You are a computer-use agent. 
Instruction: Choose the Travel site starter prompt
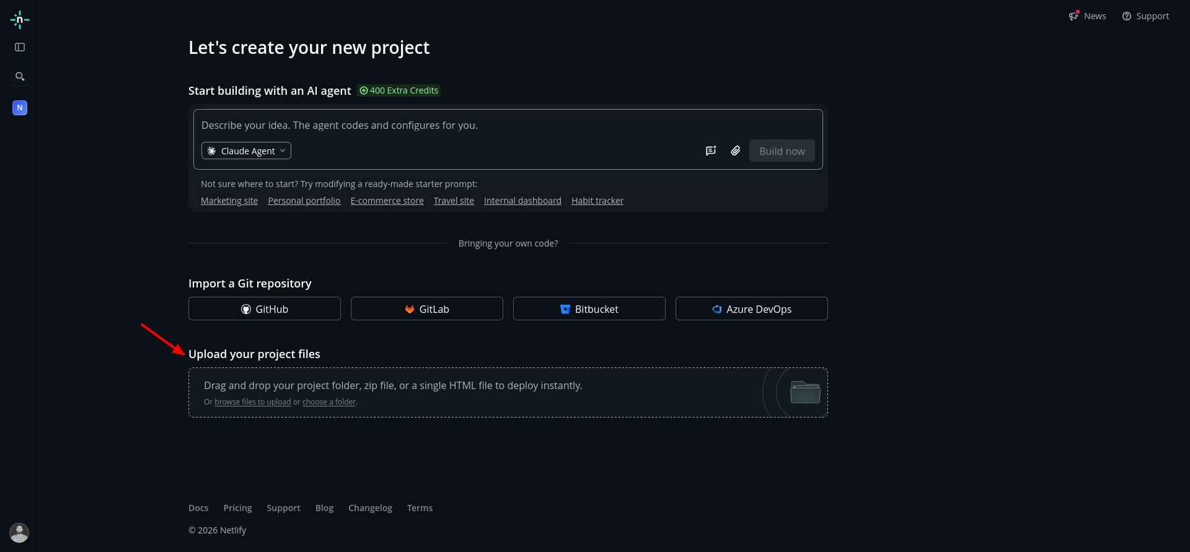[454, 201]
